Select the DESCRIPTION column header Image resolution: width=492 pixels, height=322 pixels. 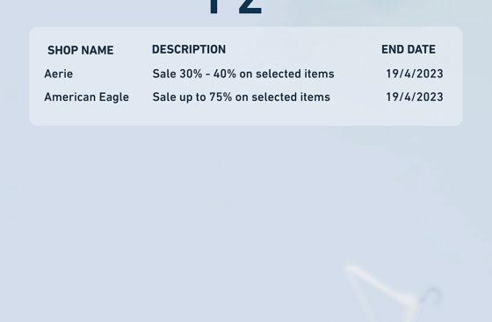pos(189,49)
